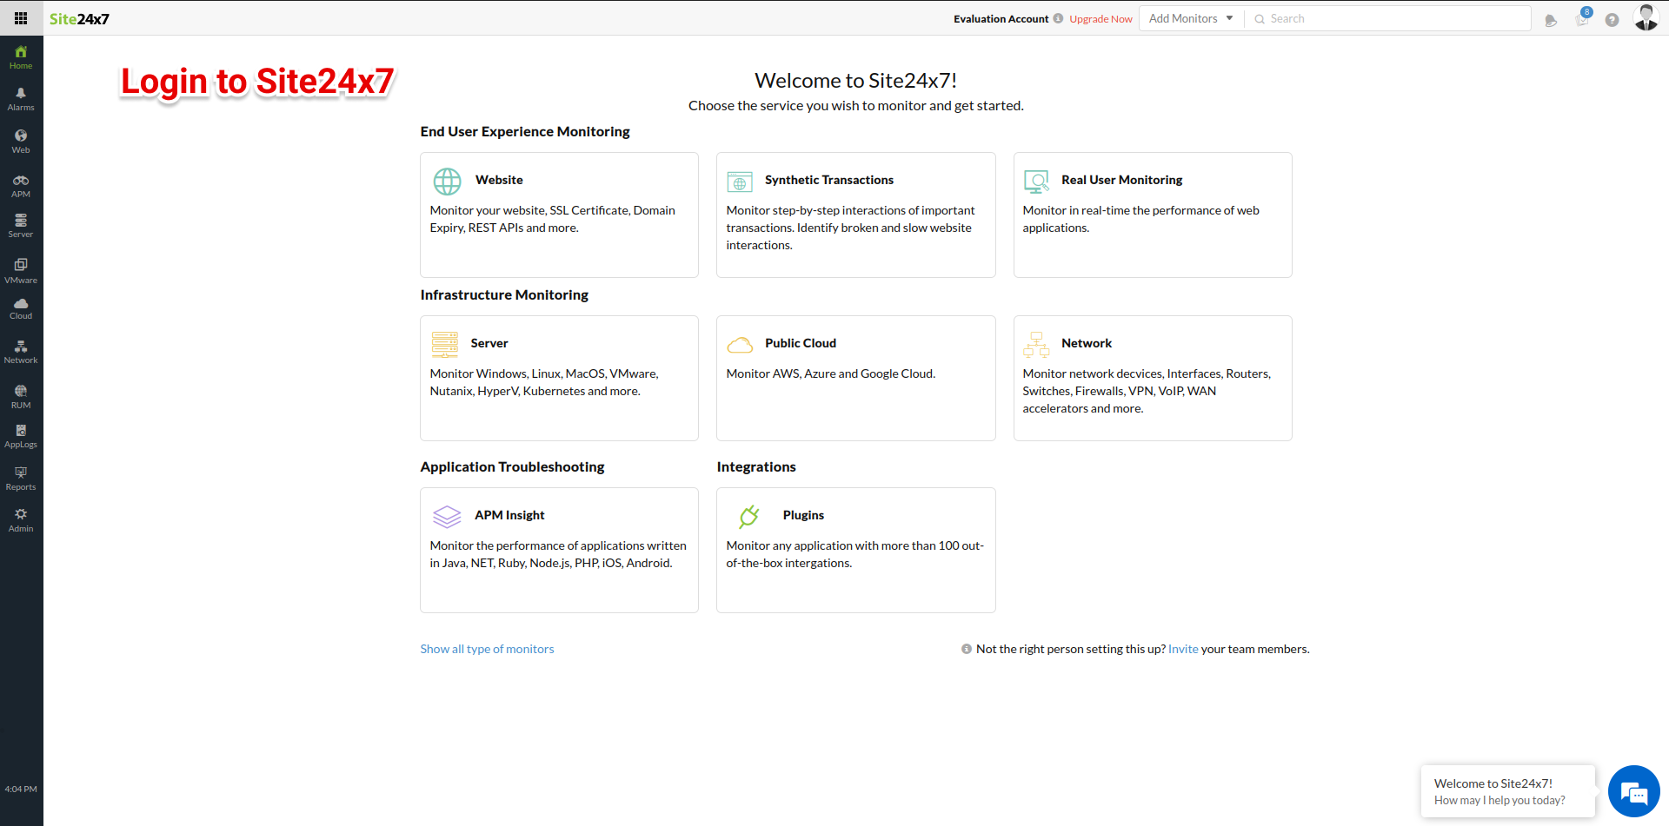
Task: Click the info icon beside 'Not the right person'
Action: point(967,649)
